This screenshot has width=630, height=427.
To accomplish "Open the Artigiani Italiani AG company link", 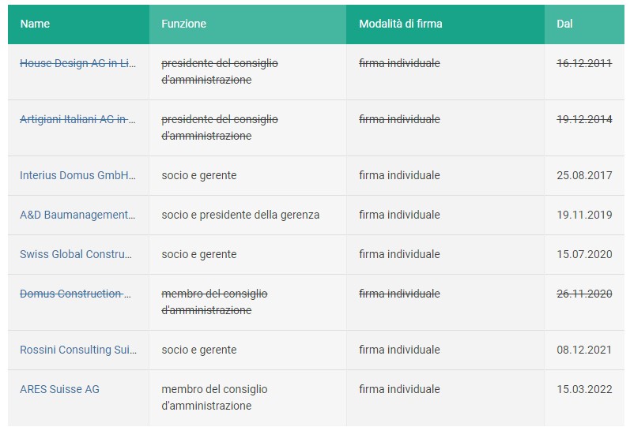I will coord(78,120).
